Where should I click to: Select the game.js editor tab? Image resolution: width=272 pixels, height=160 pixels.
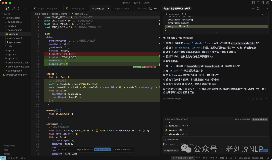coord(100,8)
